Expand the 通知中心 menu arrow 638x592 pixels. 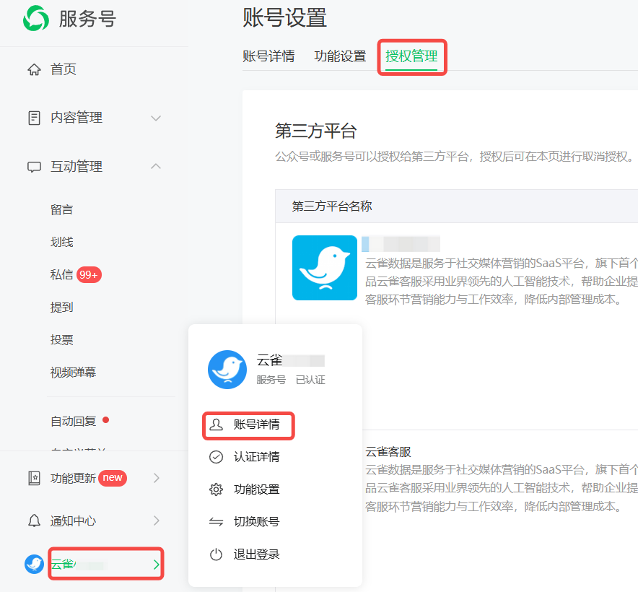[156, 521]
